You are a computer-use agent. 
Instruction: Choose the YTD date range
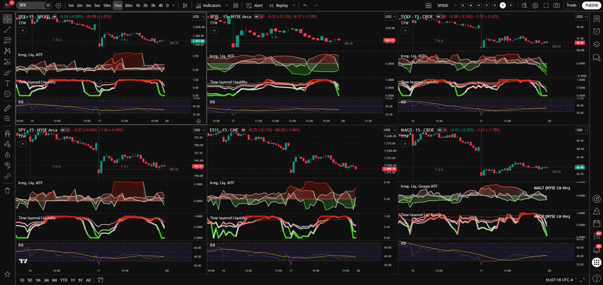point(64,280)
